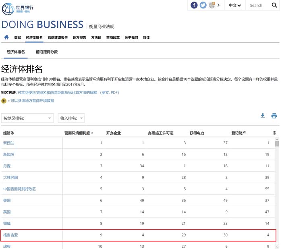
Task: Open the 中文 language dropdown
Action: pos(235,5)
